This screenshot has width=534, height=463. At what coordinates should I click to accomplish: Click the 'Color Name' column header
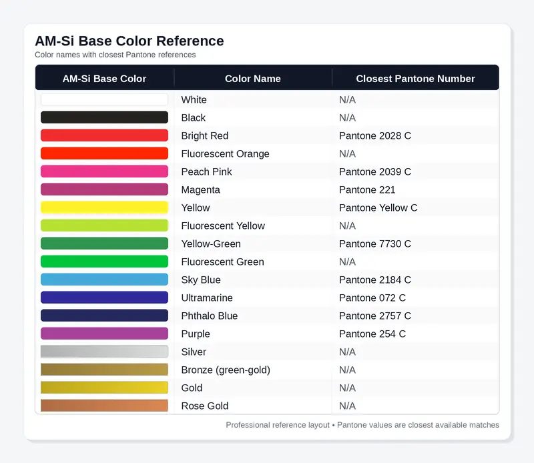pos(253,79)
